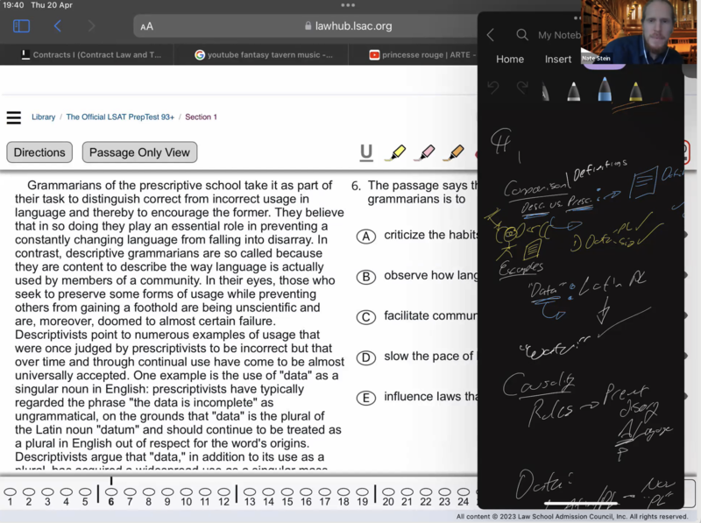The height and width of the screenshot is (523, 701).
Task: Select the underline annotation tool
Action: tap(366, 152)
